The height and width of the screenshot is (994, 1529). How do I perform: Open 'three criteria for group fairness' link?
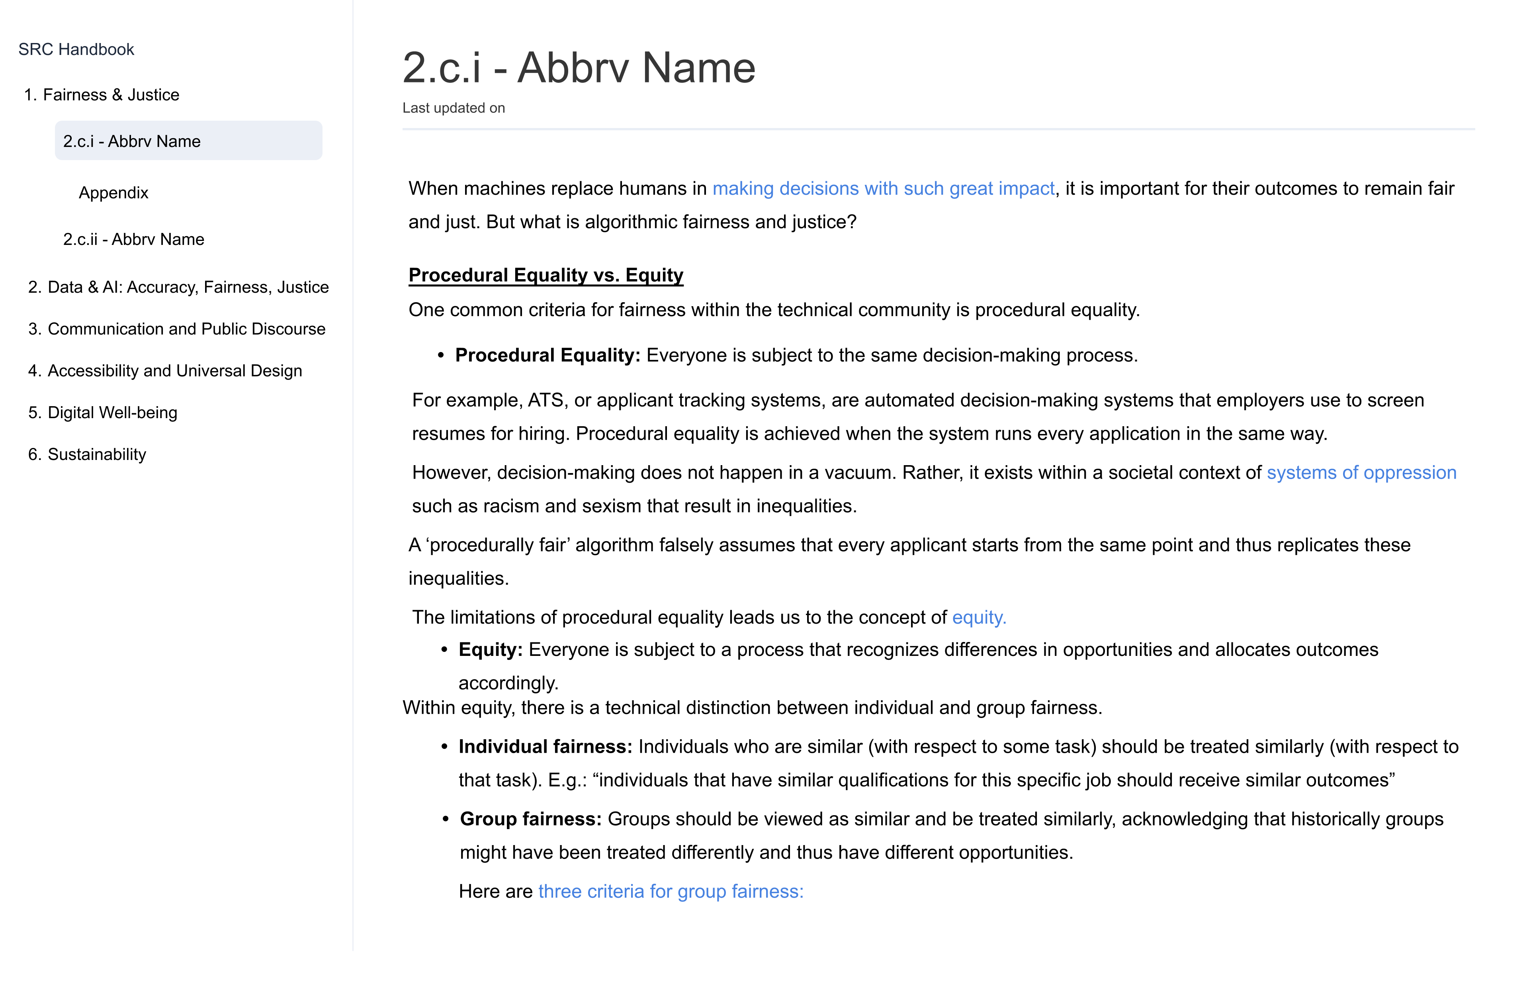click(671, 891)
